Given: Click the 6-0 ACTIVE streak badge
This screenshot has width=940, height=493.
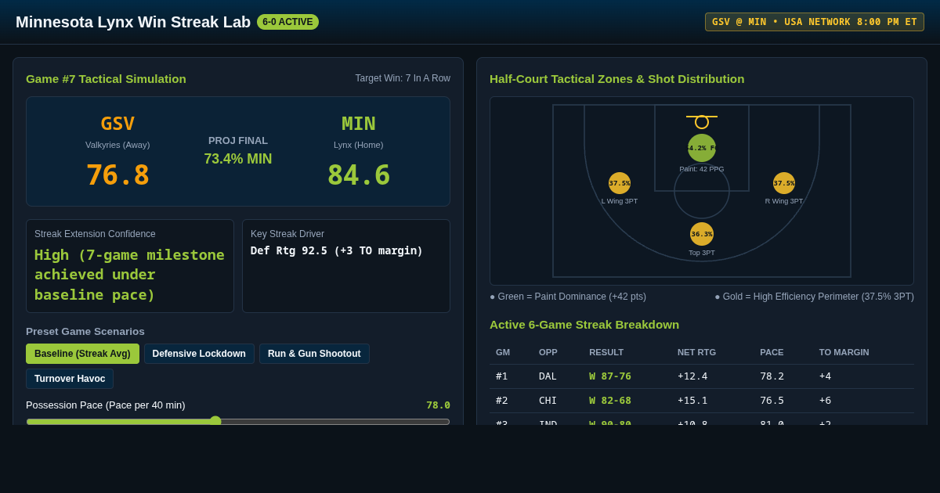Looking at the screenshot, I should click(287, 22).
